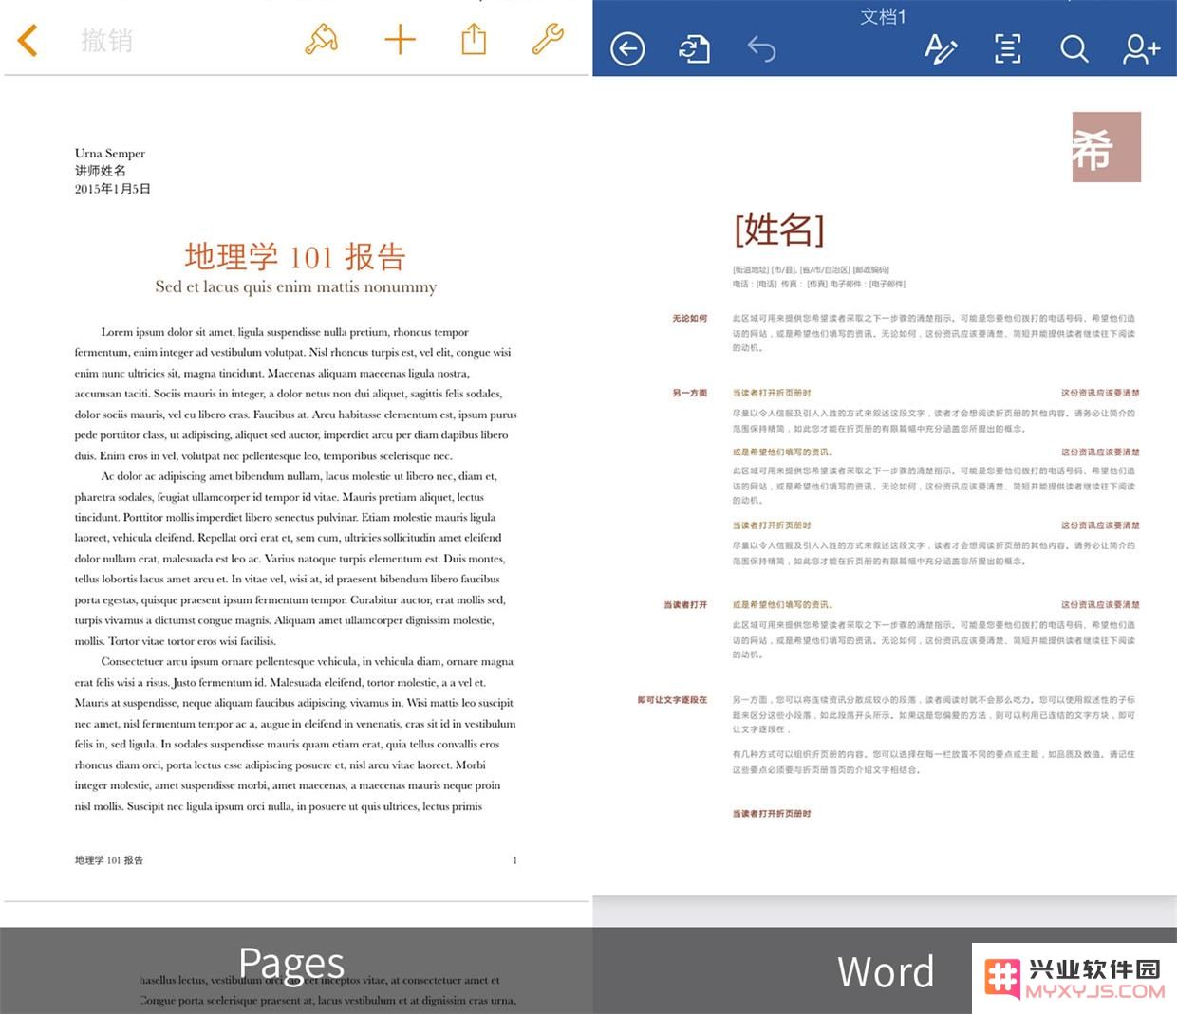This screenshot has height=1014, width=1177.
Task: Tap the 无论如何 side heading in Word
Action: point(690,319)
